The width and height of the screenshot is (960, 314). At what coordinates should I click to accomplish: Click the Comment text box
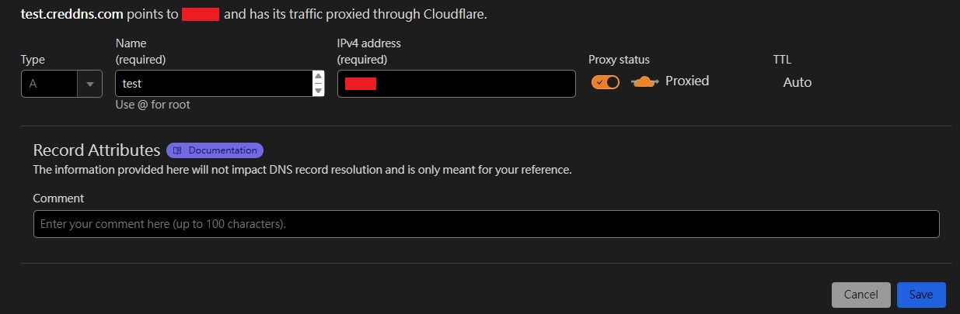487,224
